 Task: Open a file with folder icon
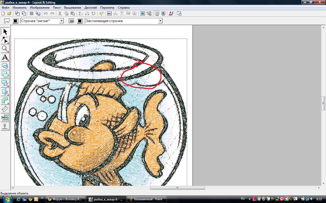[9, 14]
